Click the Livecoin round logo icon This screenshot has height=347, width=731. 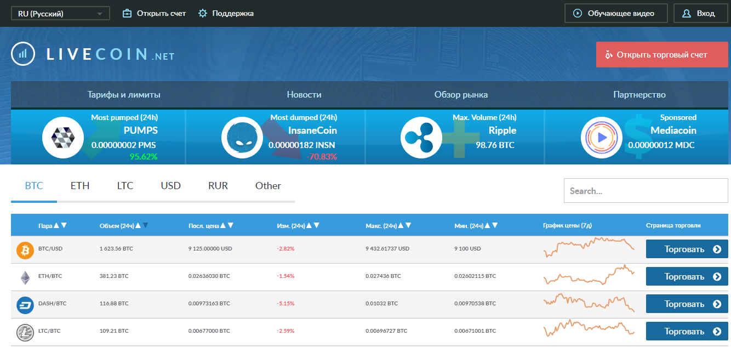click(x=23, y=54)
